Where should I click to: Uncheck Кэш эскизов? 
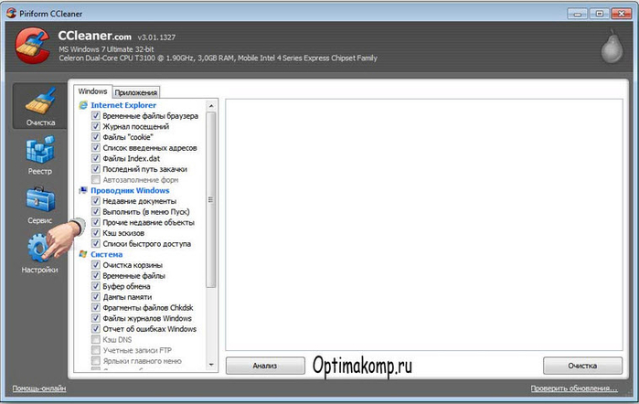click(95, 233)
